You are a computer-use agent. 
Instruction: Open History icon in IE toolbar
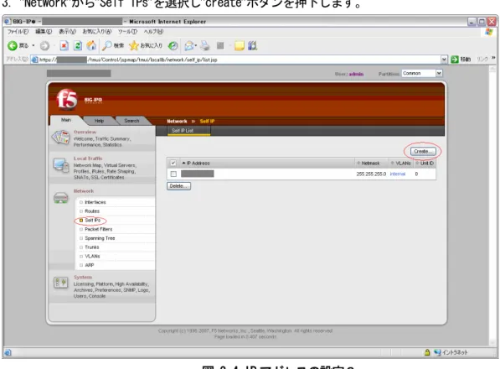tap(173, 46)
